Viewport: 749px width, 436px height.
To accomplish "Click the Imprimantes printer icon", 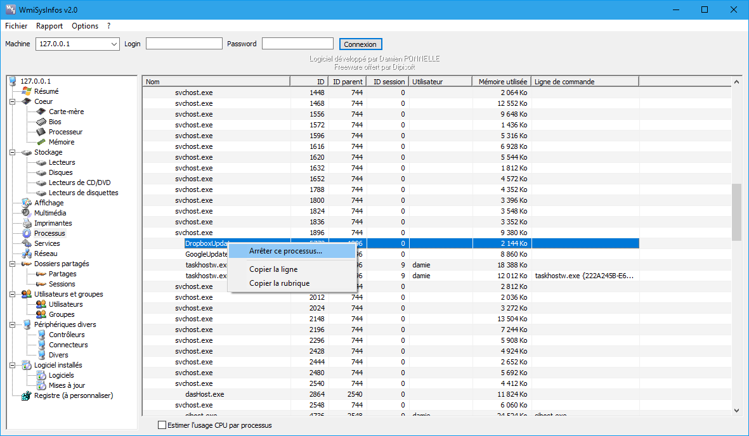I will click(27, 223).
